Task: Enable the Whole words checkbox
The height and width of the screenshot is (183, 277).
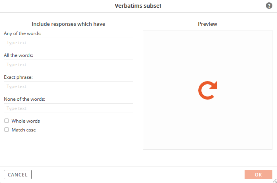Action: (x=7, y=121)
